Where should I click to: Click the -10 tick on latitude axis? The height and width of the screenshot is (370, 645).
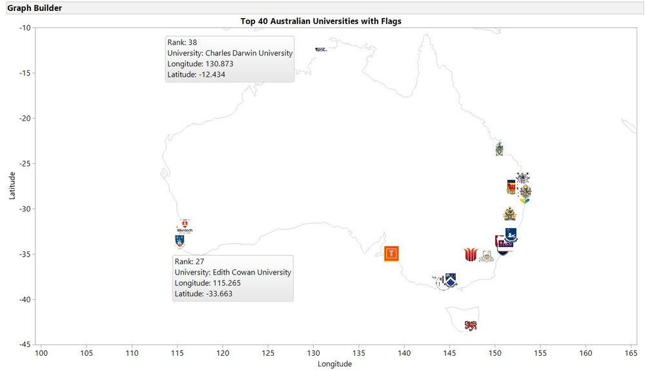(x=25, y=28)
